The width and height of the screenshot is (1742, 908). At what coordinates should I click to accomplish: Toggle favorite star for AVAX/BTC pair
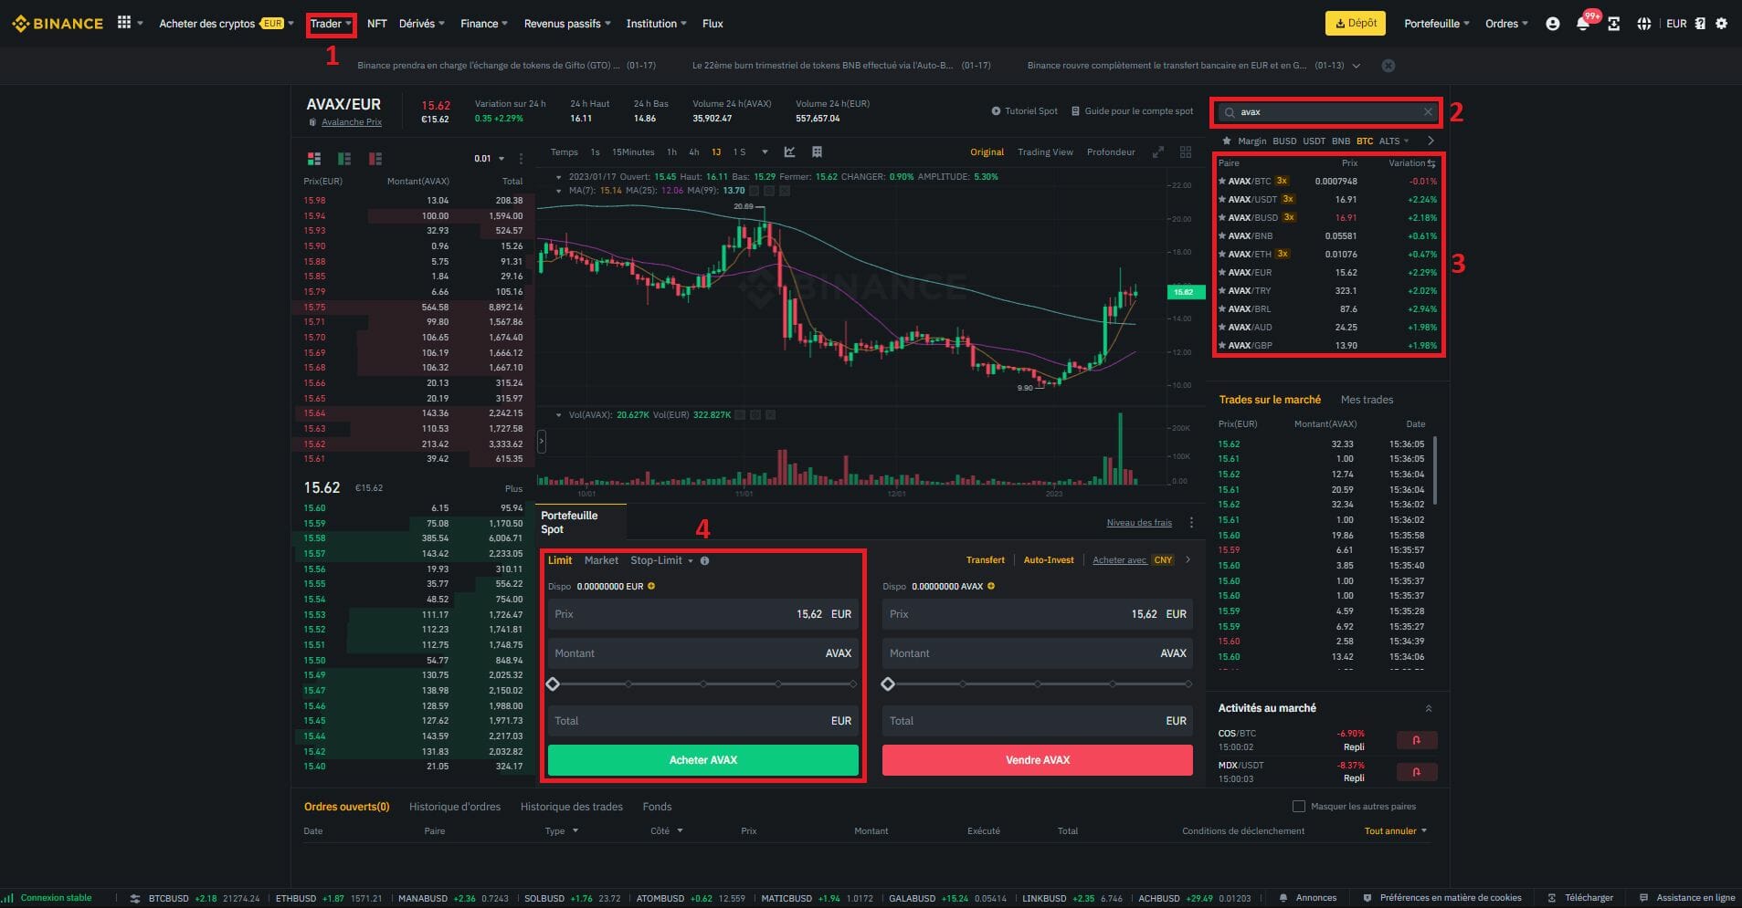tap(1222, 182)
